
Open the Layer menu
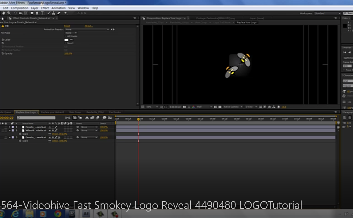tap(34, 8)
